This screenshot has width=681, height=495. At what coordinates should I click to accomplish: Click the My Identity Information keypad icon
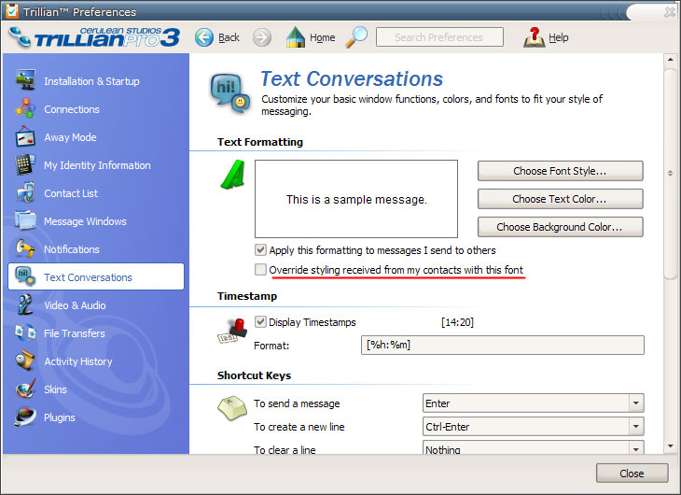25,164
